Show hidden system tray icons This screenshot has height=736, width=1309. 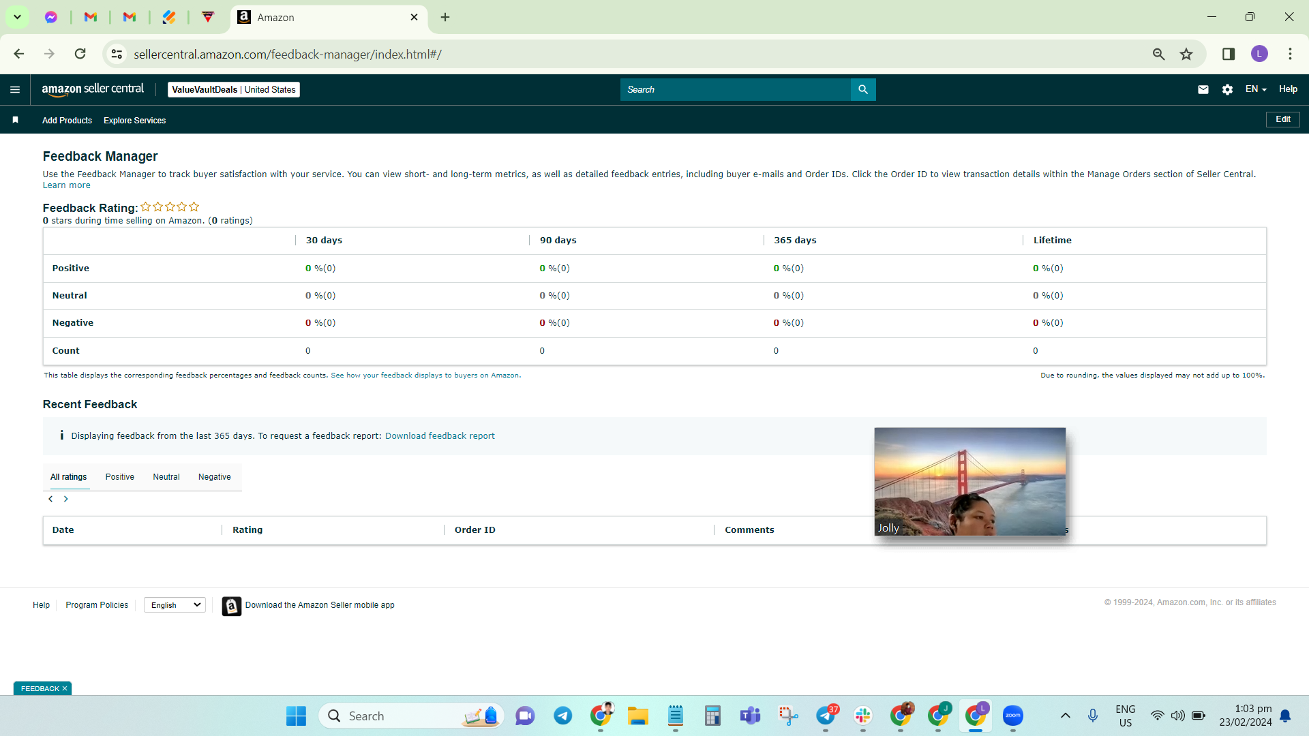[1066, 716]
